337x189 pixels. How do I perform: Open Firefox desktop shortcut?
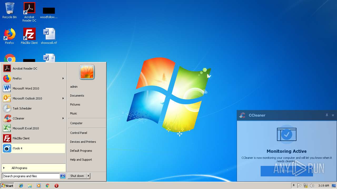click(9, 36)
